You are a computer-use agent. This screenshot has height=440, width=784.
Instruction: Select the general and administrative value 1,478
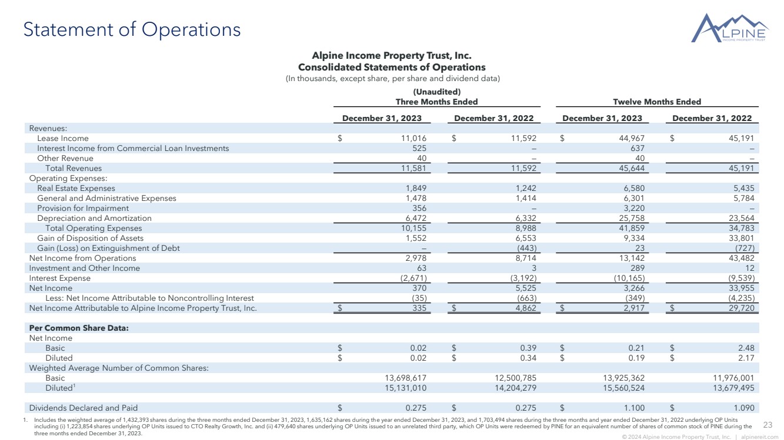415,198
